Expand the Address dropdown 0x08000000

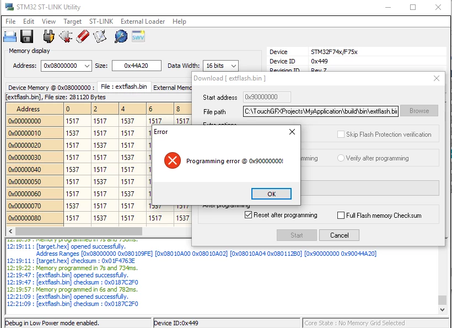coord(87,66)
